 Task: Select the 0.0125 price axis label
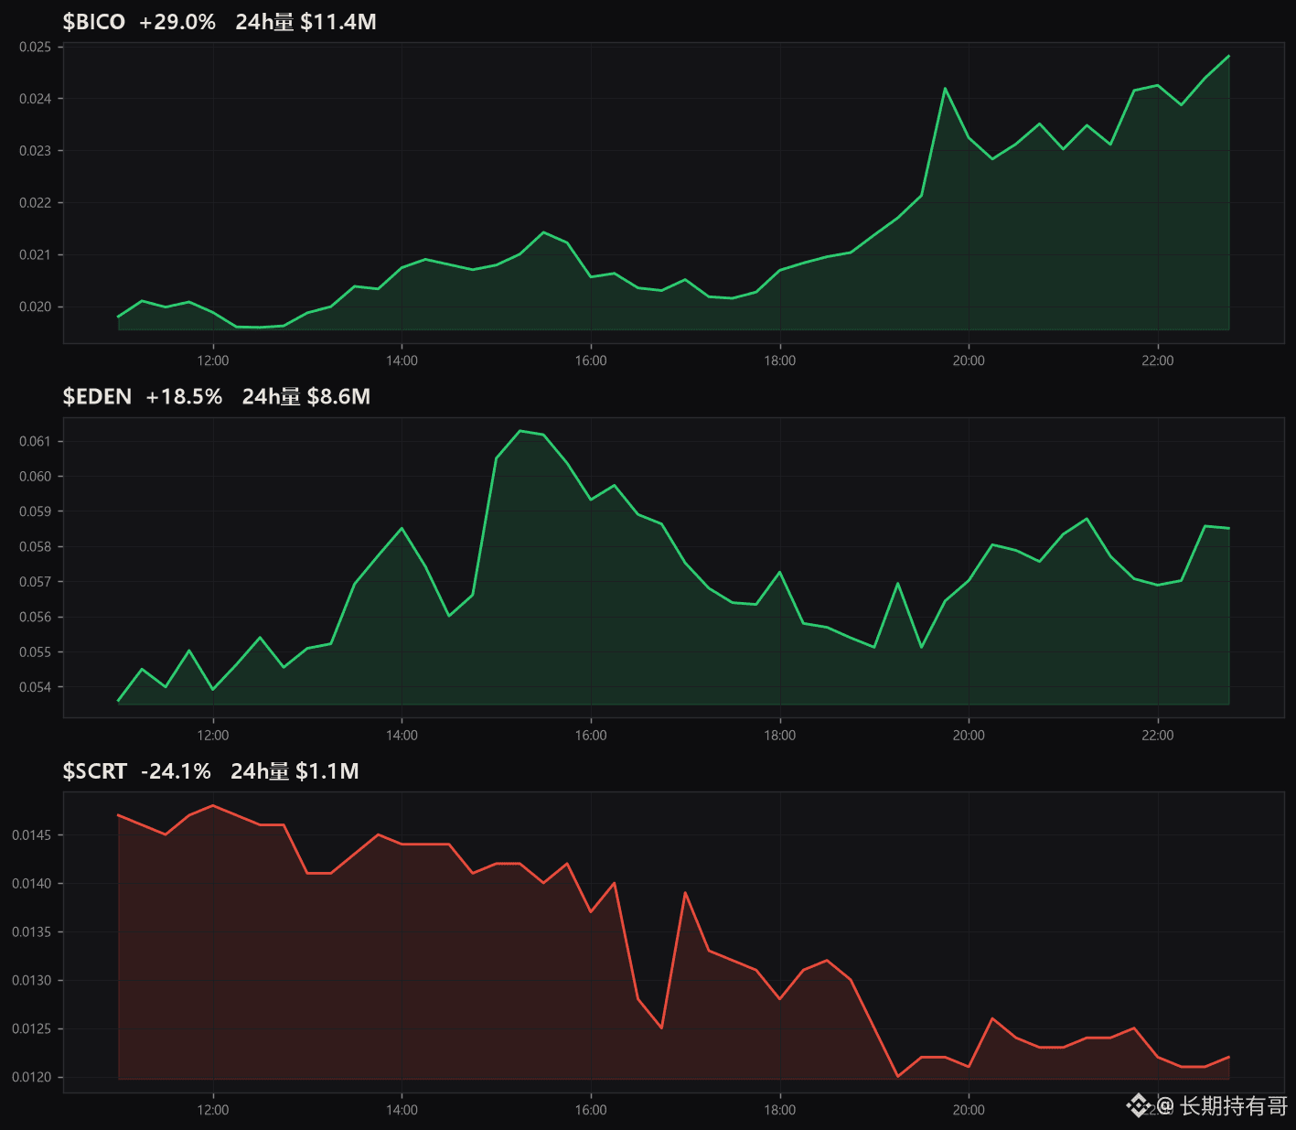click(32, 1028)
